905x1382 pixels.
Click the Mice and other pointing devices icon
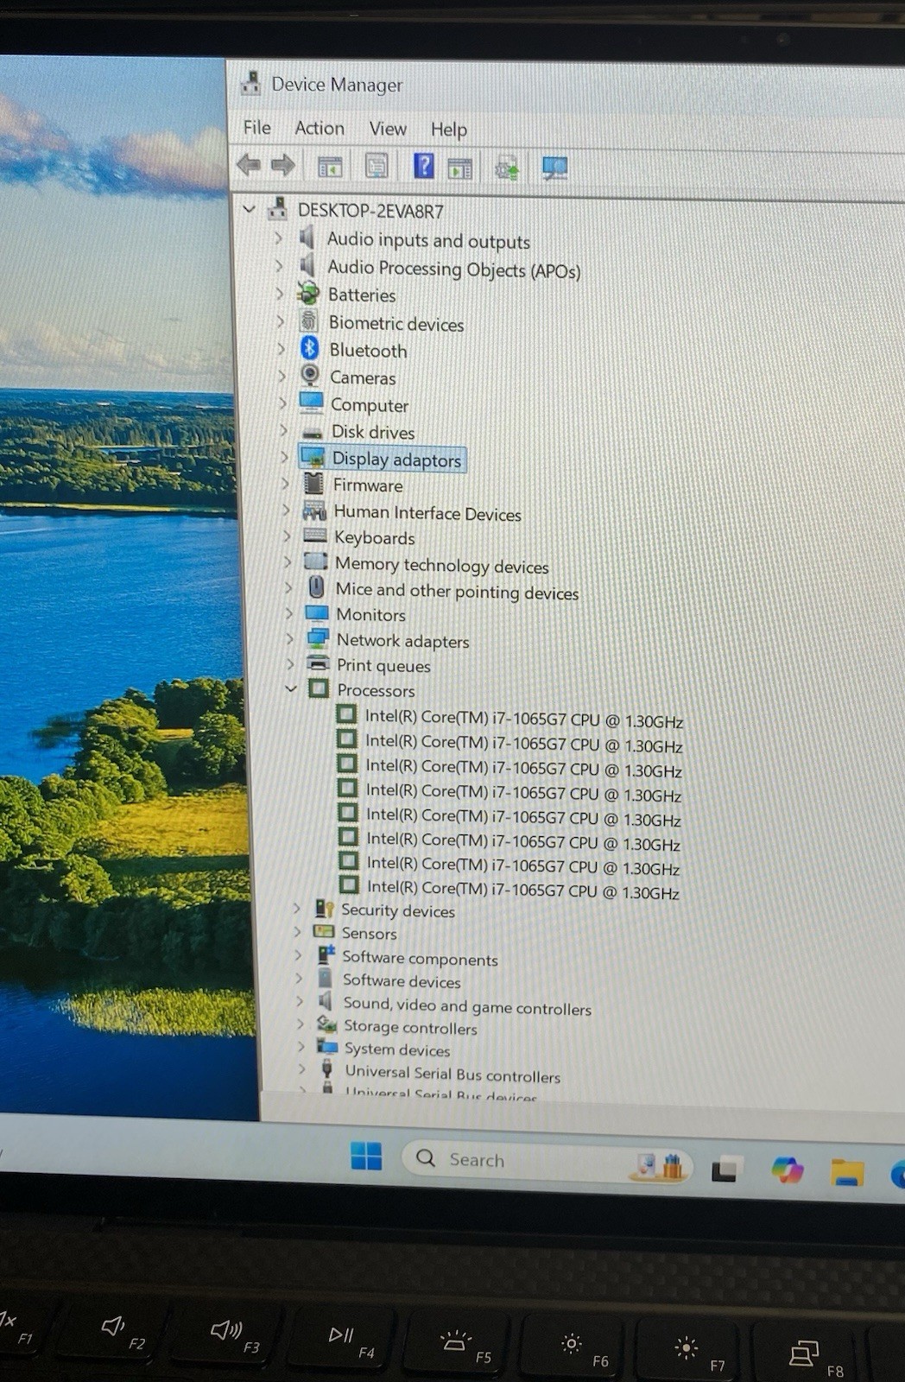tap(317, 587)
